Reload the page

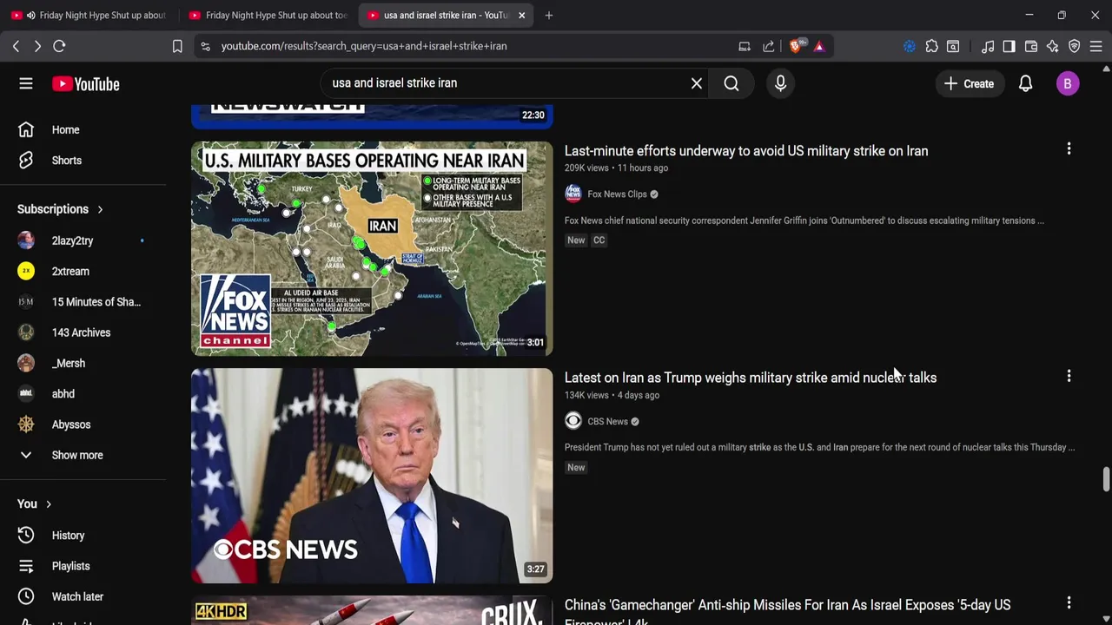coord(59,46)
